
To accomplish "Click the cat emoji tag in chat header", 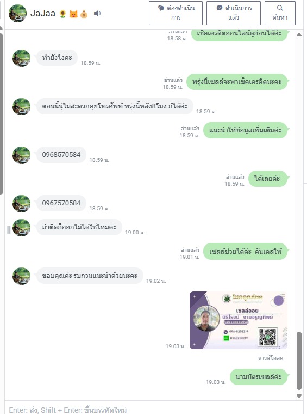I will 73,14.
